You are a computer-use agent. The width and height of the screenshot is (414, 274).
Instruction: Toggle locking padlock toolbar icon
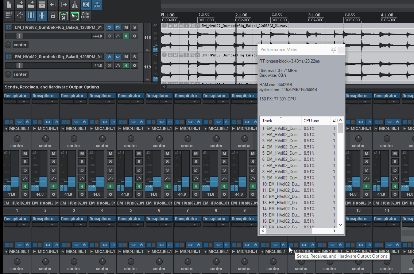tap(53, 16)
